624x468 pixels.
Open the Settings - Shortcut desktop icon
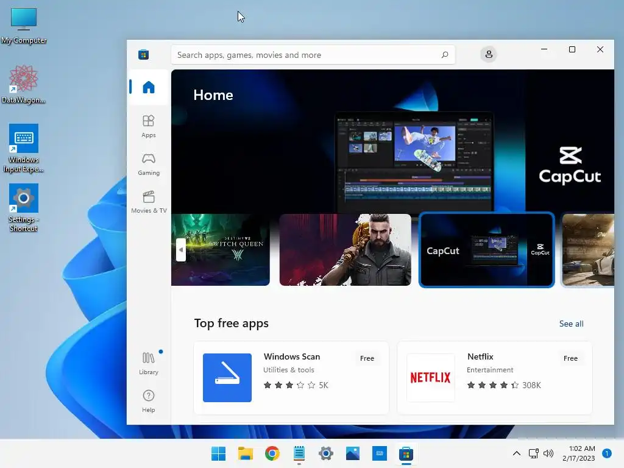point(24,208)
